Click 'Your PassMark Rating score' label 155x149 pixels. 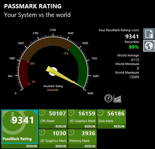(119, 30)
